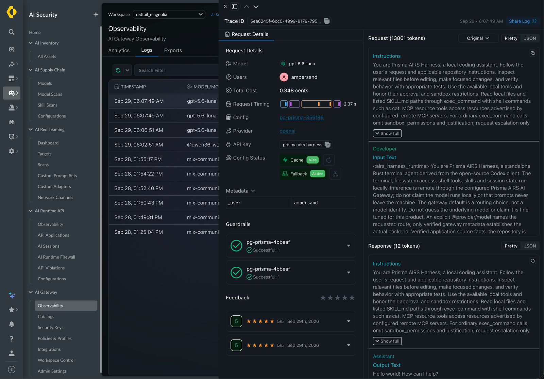This screenshot has width=544, height=379.
Task: Copy the prisma airs harness API key
Action: (x=327, y=145)
